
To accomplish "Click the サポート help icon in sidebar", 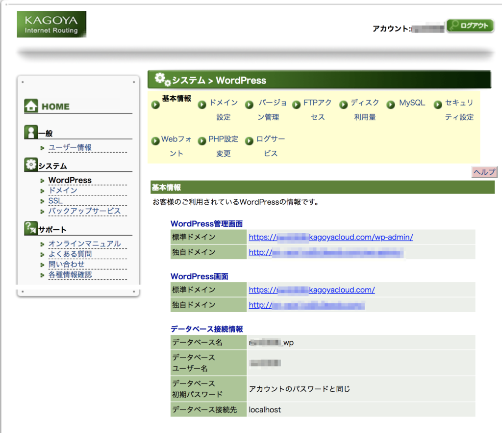I will [x=31, y=228].
